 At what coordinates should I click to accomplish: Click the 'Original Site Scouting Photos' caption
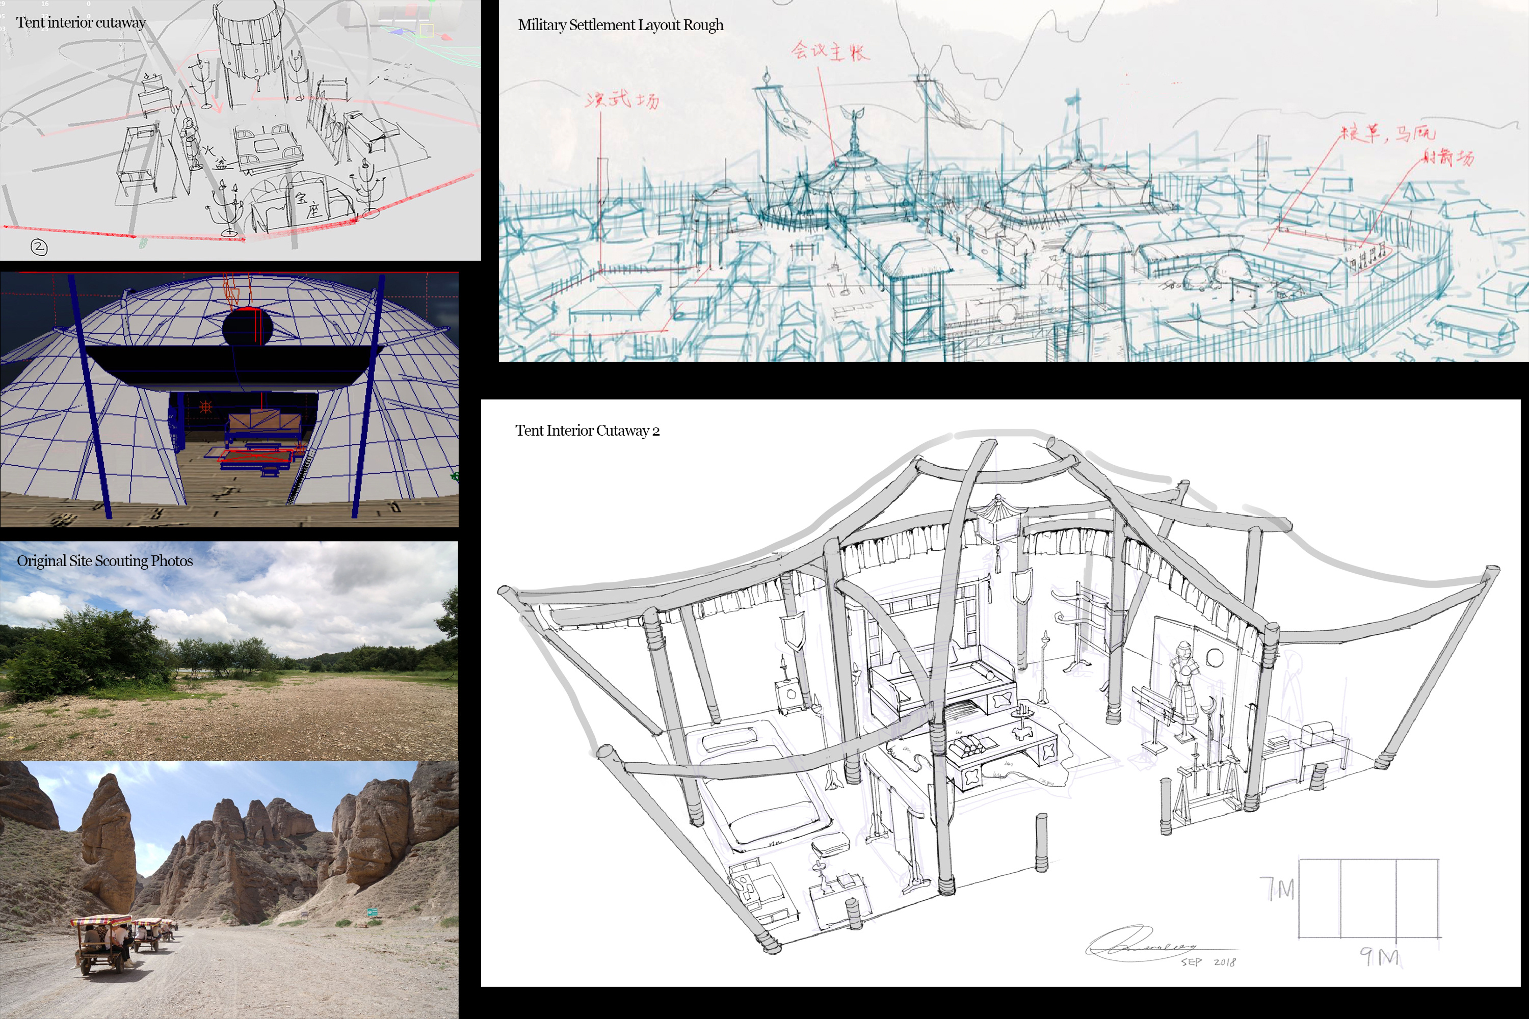tap(104, 561)
